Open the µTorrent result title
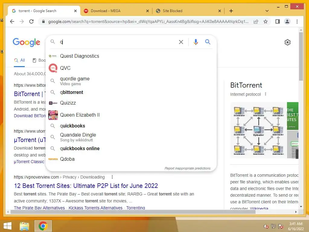 point(30,140)
